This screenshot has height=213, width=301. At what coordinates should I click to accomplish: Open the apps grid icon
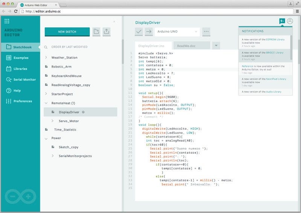pyautogui.click(x=7, y=21)
